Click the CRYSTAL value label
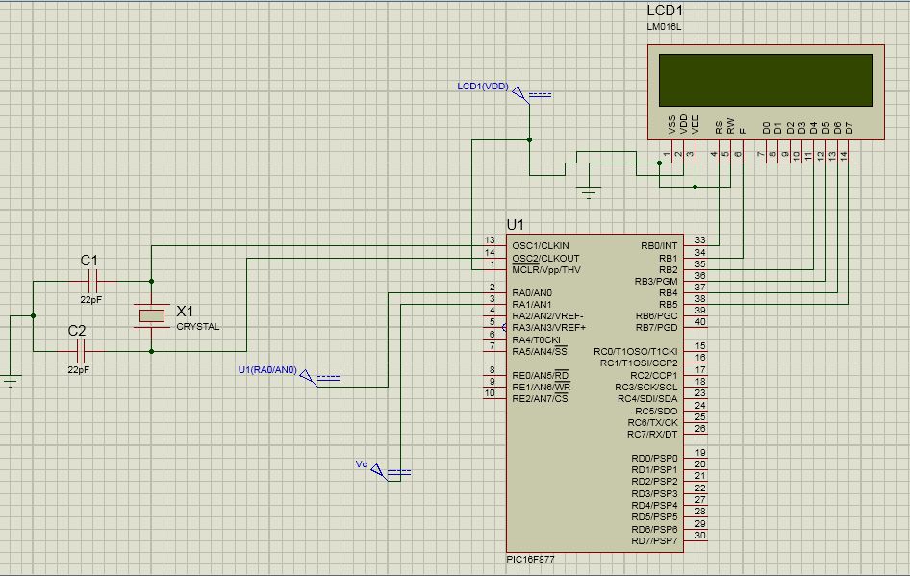910x576 pixels. coord(197,327)
